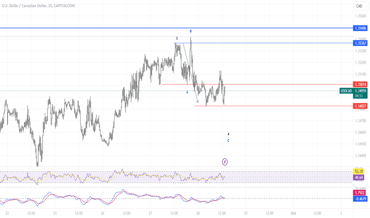Viewport: 370px width, 218px height.
Task: Click the 1.34700 price axis level
Action: click(x=360, y=120)
